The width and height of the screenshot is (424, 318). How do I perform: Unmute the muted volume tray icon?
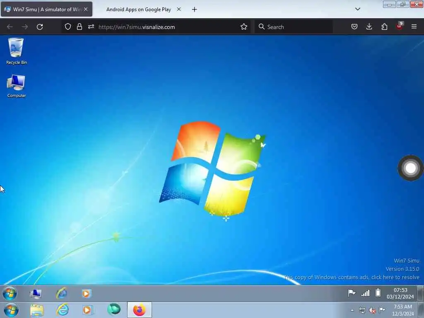[372, 311]
